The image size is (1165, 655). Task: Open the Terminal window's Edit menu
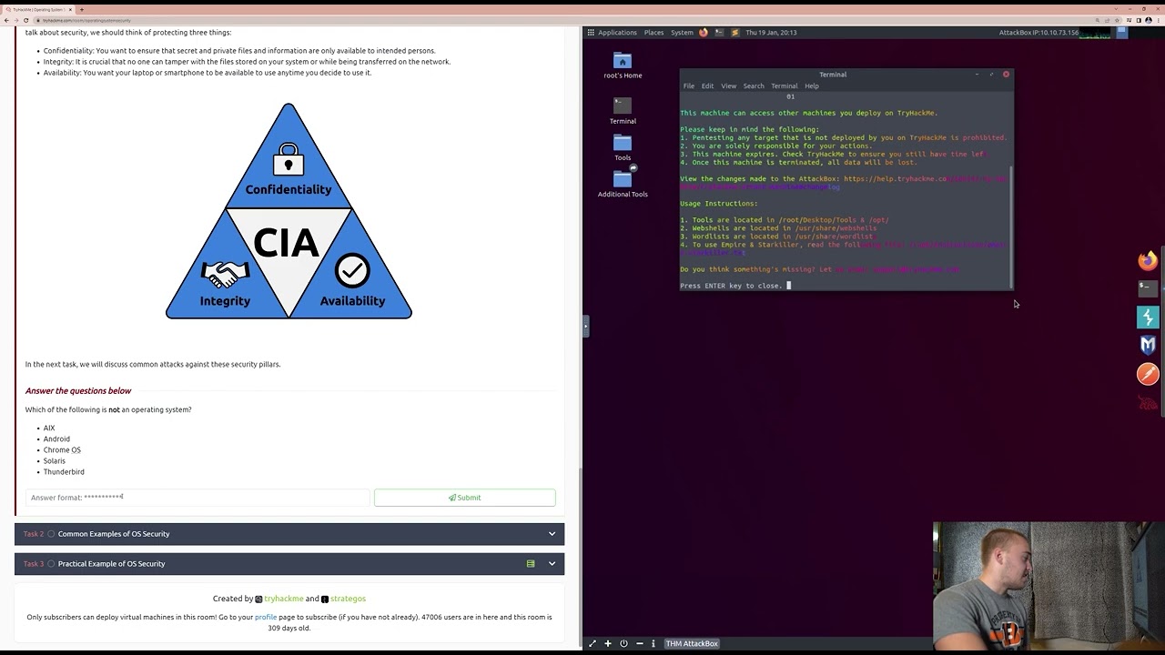[x=707, y=86]
